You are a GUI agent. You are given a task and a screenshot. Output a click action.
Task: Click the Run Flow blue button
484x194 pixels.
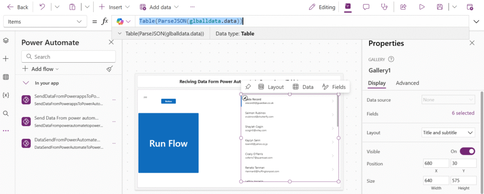coord(168,143)
